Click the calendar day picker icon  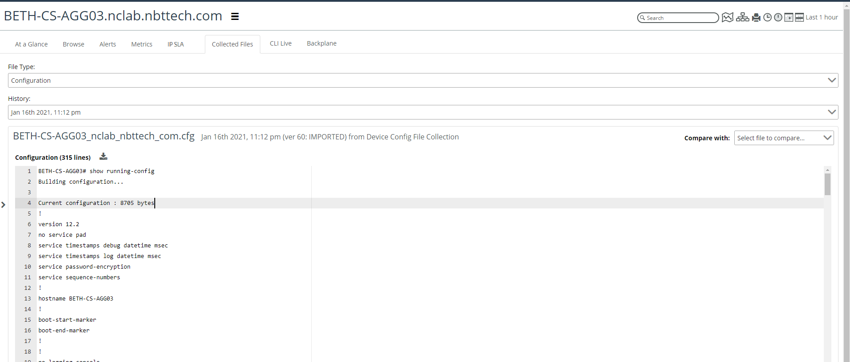[789, 17]
